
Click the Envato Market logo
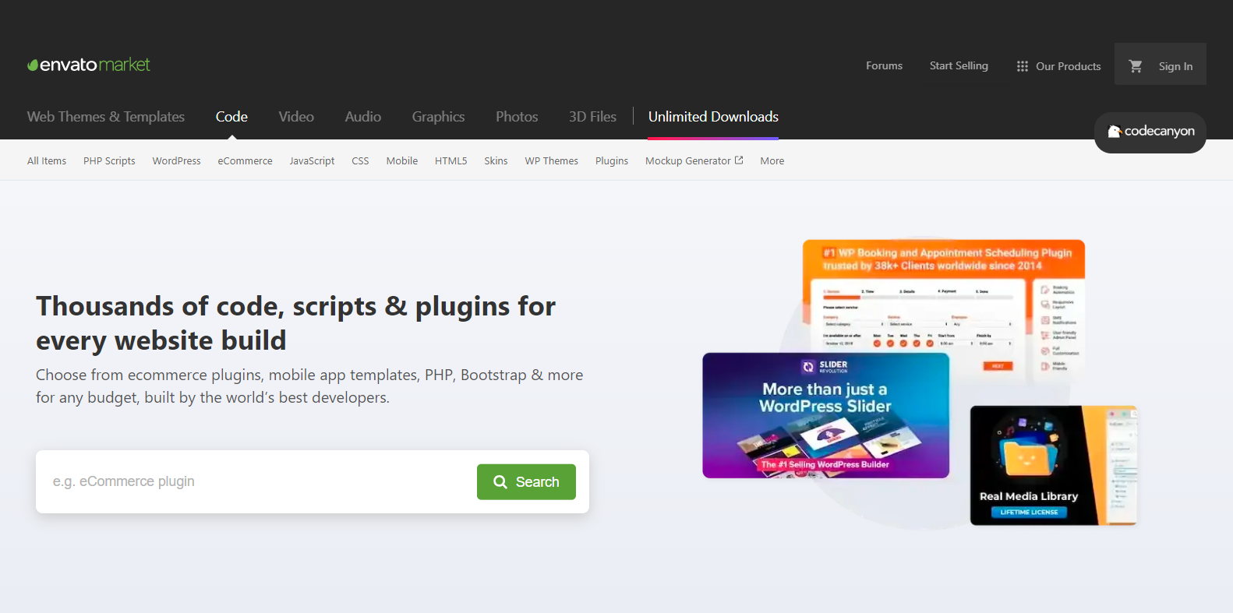coord(89,65)
